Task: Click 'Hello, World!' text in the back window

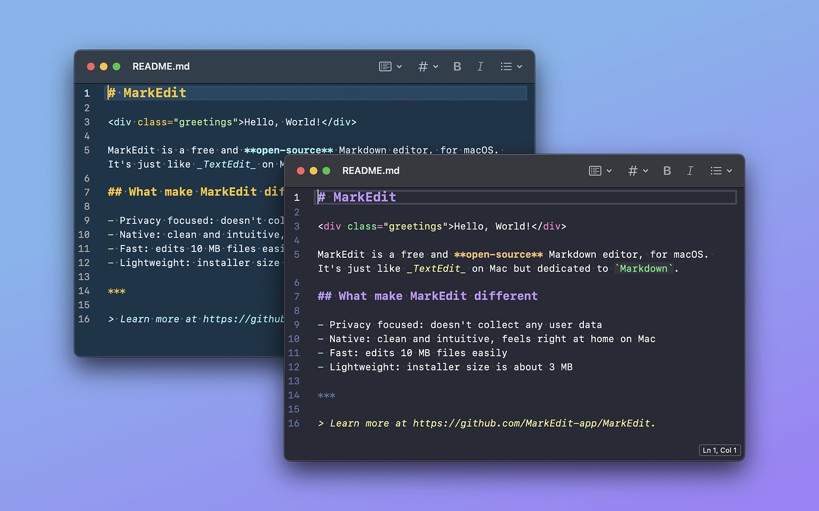Action: 282,122
